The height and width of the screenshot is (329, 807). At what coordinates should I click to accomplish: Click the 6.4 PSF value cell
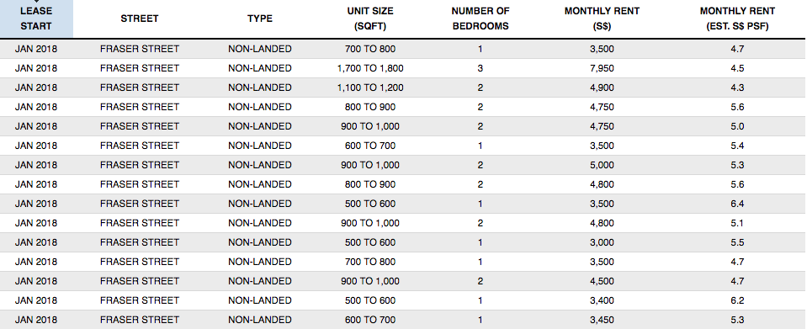737,204
